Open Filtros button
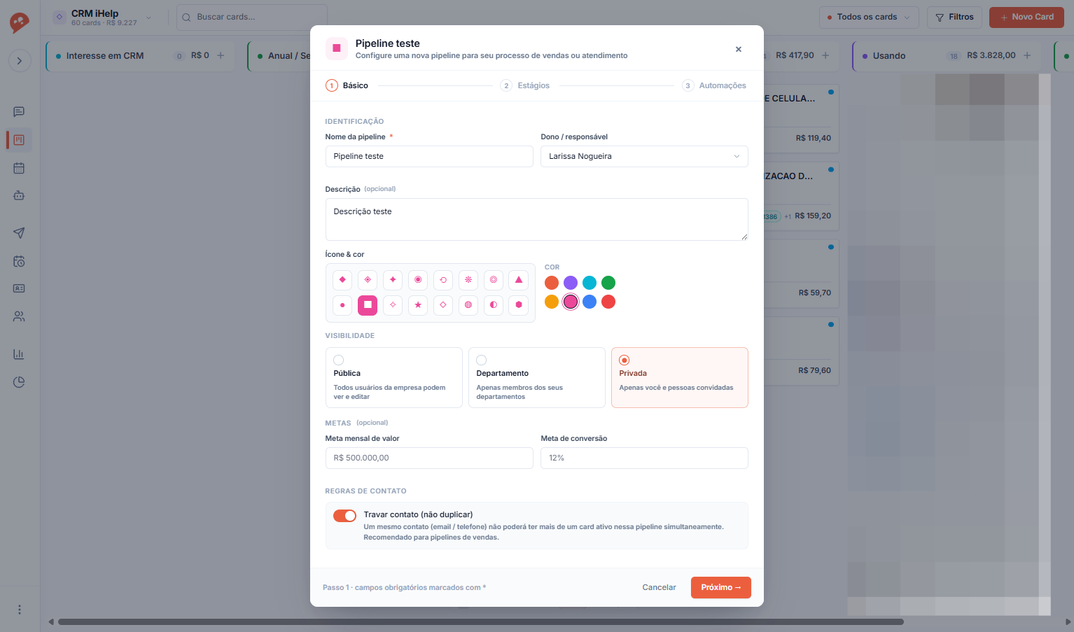This screenshot has width=1074, height=632. tap(954, 17)
